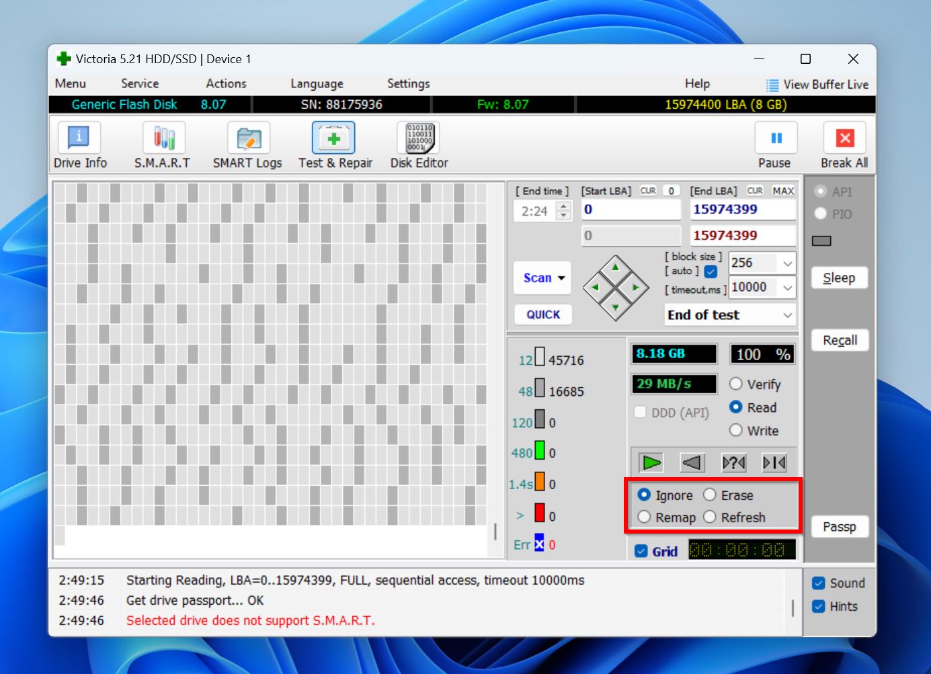The width and height of the screenshot is (931, 674).
Task: Open the Drive Info panel
Action: tap(79, 146)
